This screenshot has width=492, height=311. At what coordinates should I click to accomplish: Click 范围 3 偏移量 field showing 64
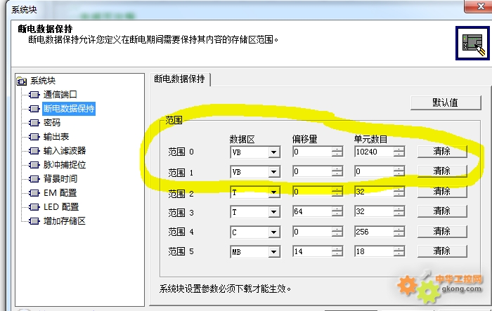point(312,211)
